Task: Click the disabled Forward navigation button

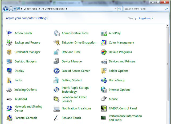Action: point(11,9)
